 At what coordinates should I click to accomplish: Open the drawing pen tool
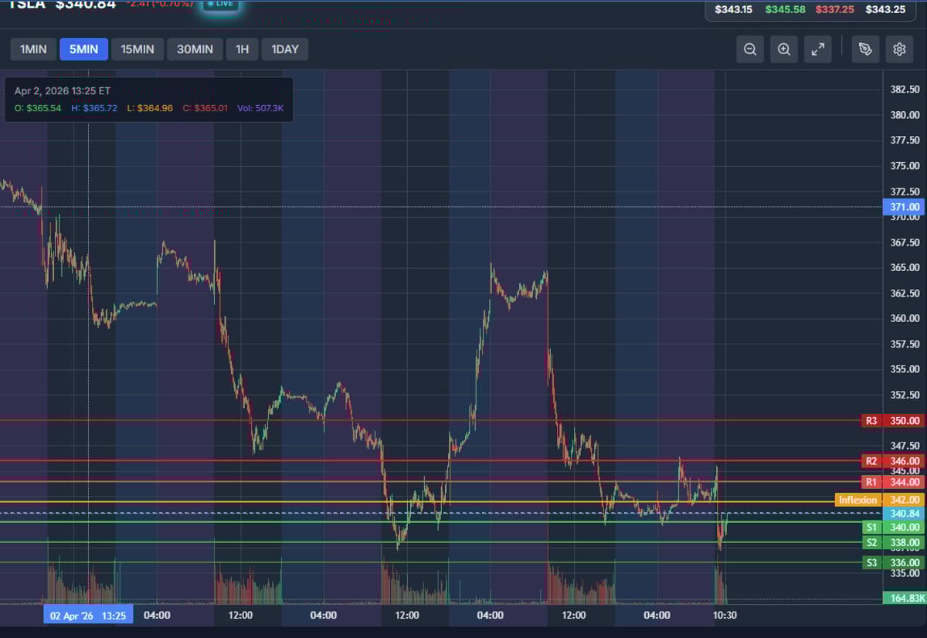tap(865, 49)
